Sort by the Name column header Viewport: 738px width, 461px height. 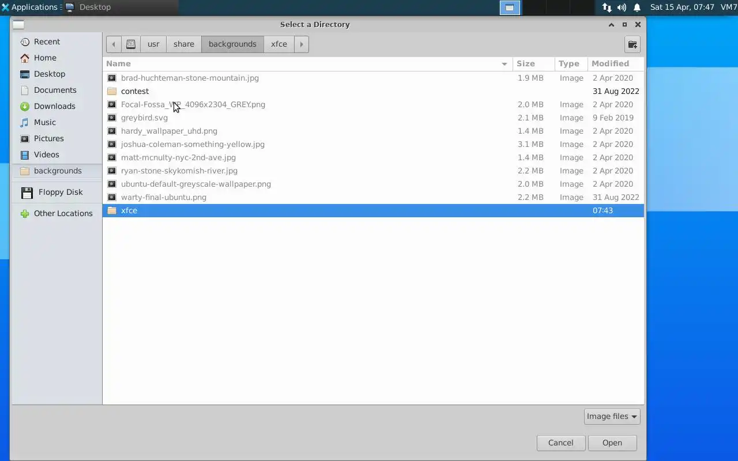coord(307,63)
